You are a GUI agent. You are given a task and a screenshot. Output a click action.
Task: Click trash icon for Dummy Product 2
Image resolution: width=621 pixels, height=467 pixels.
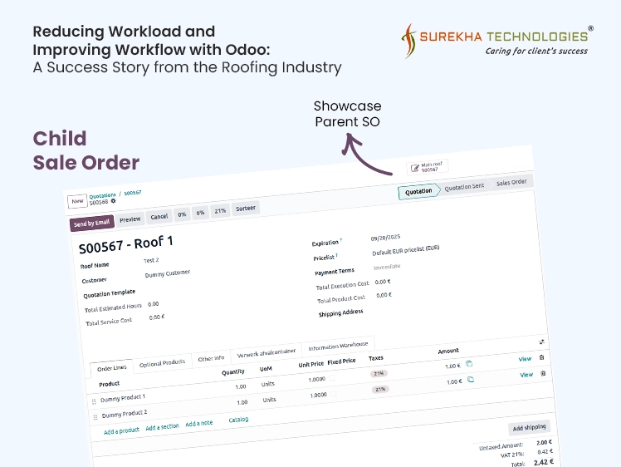(543, 374)
